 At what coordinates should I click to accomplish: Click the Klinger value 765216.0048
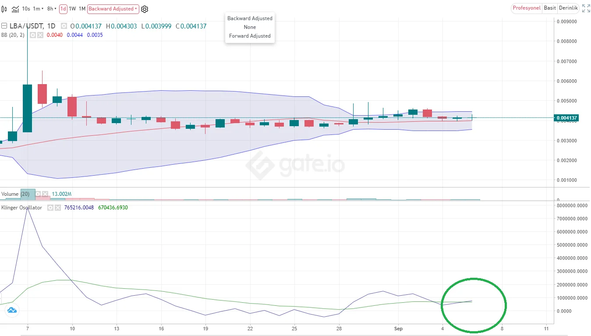(x=79, y=208)
